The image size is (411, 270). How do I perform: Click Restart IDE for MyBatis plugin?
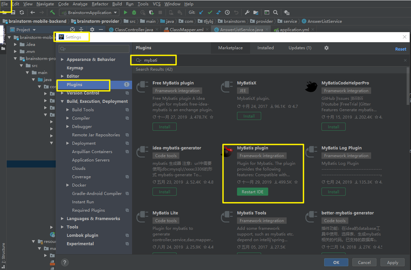tap(252, 192)
